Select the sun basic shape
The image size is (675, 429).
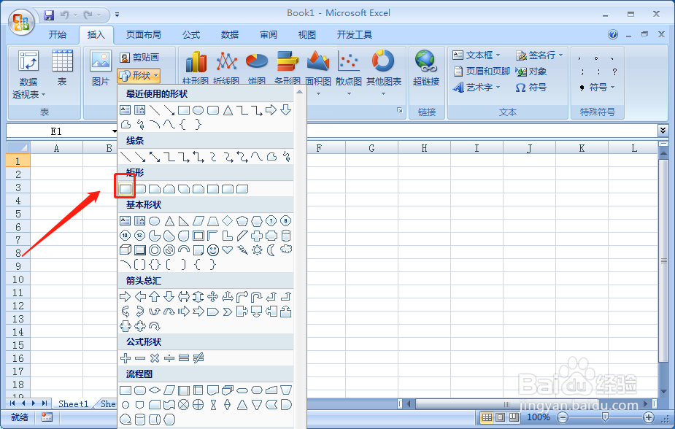pyautogui.click(x=257, y=250)
